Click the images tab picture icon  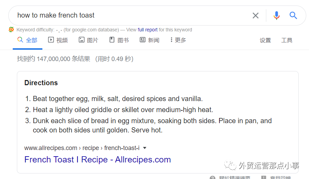tap(82, 40)
